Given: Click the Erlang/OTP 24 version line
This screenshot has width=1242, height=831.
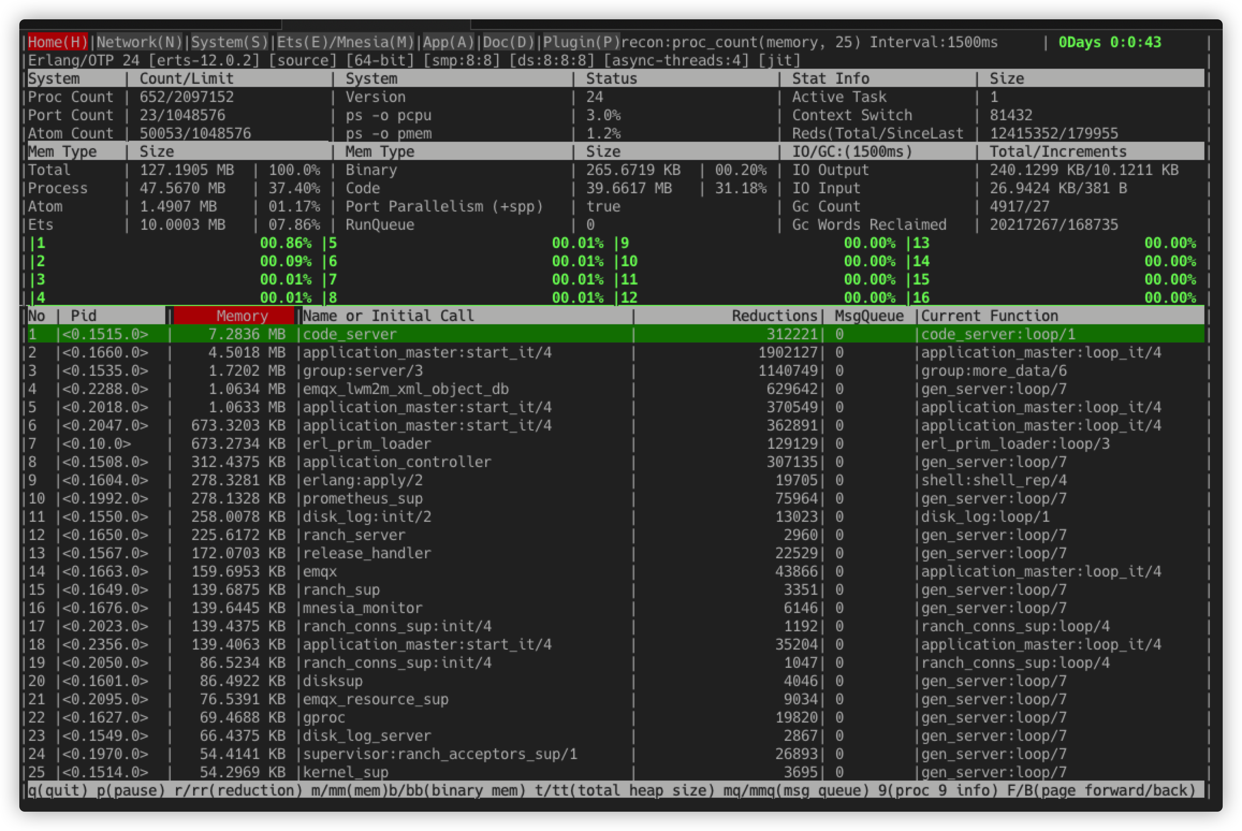Looking at the screenshot, I should (414, 60).
